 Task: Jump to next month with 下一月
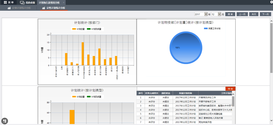tap(265, 14)
